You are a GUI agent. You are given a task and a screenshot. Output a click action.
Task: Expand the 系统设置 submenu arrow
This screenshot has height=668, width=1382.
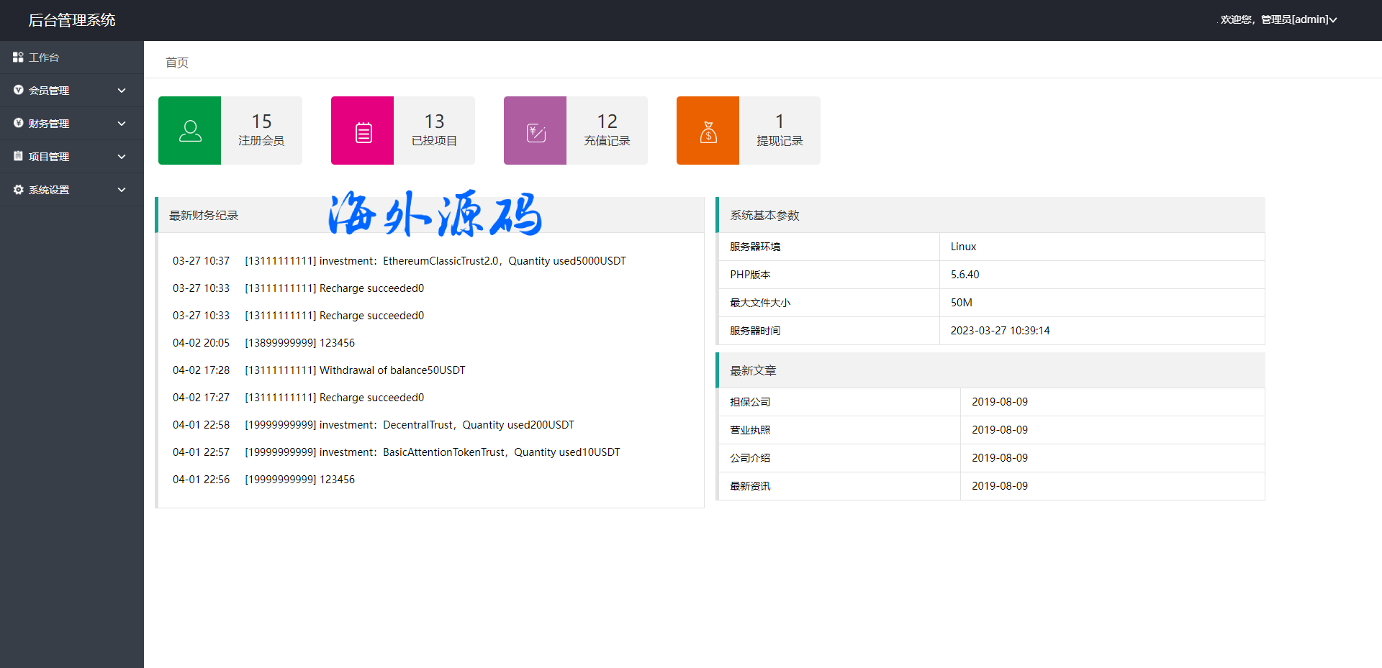pos(122,190)
